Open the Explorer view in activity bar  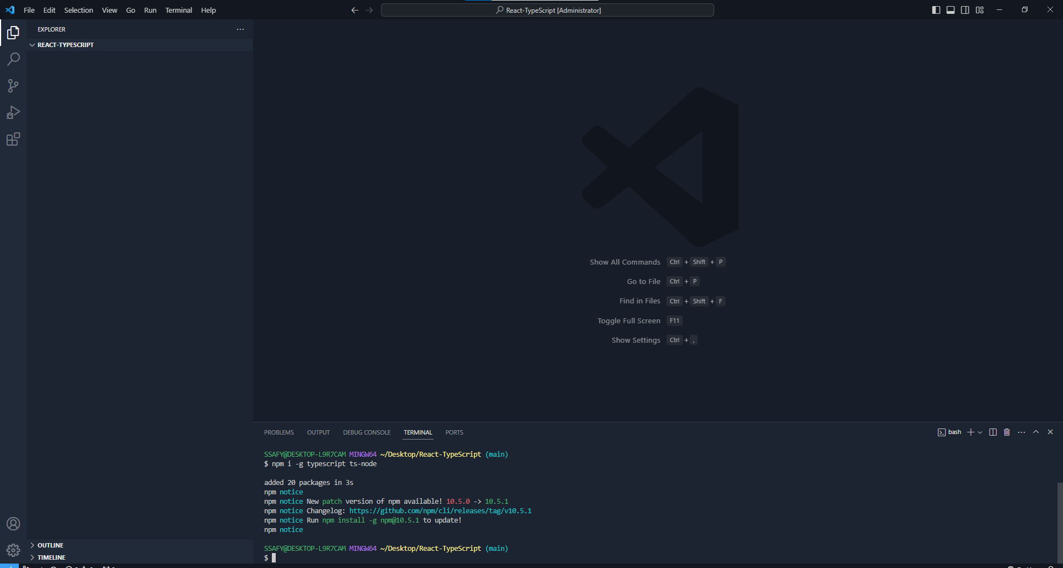(x=13, y=33)
